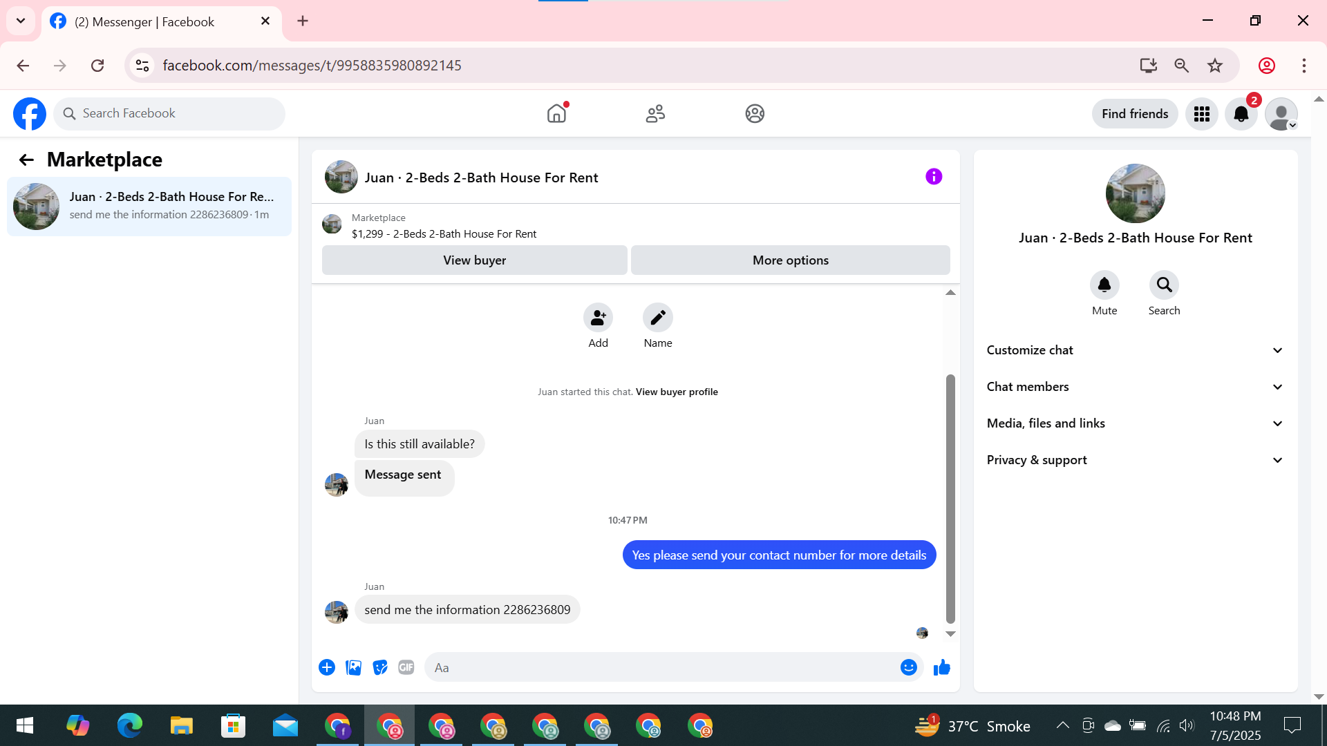Click the thumbs-up like send icon
Image resolution: width=1327 pixels, height=746 pixels.
click(x=941, y=667)
